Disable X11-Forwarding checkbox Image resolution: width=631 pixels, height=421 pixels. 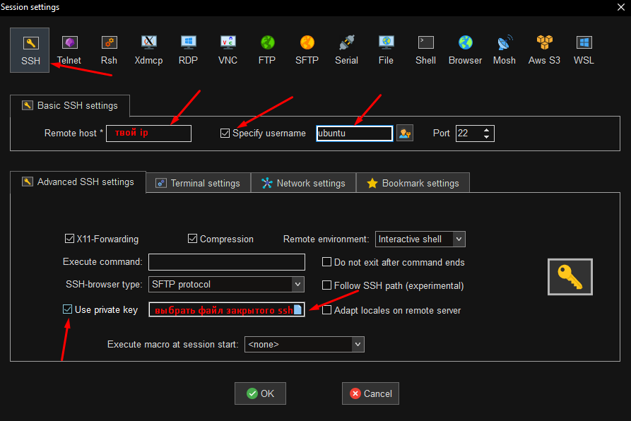point(69,239)
